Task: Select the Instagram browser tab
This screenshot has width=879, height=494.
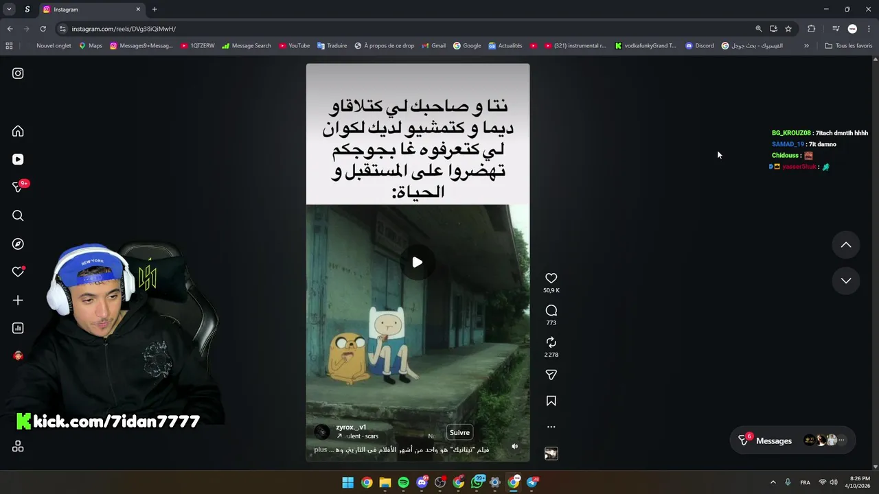Action: 91,10
